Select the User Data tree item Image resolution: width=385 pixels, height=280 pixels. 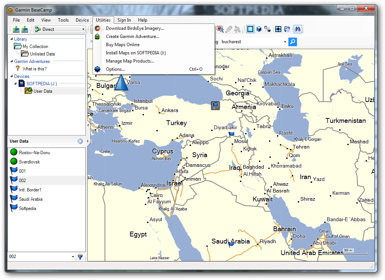(43, 91)
